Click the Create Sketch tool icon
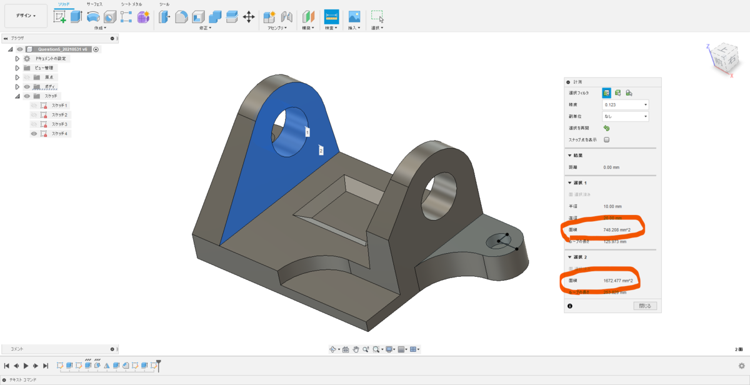Viewport: 750px width, 385px height. pos(60,17)
